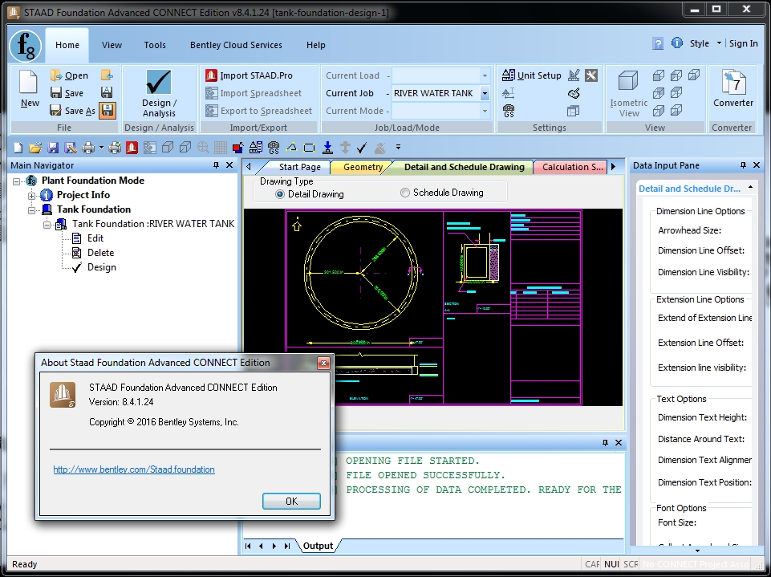This screenshot has height=577, width=771.
Task: Click the wrench tools icon in Settings
Action: [591, 75]
